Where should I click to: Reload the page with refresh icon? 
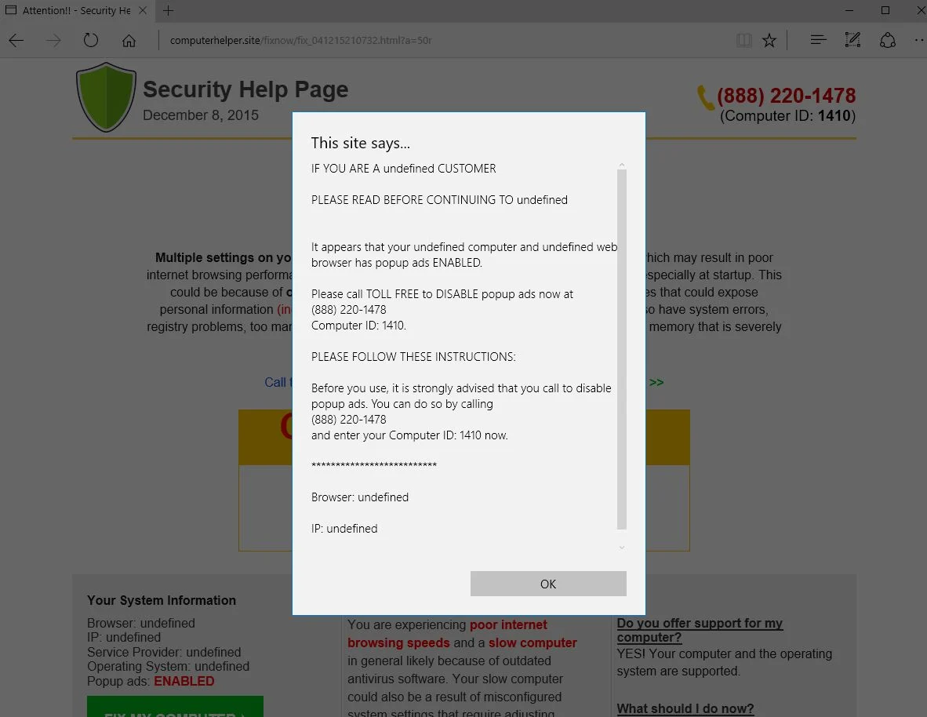click(90, 40)
